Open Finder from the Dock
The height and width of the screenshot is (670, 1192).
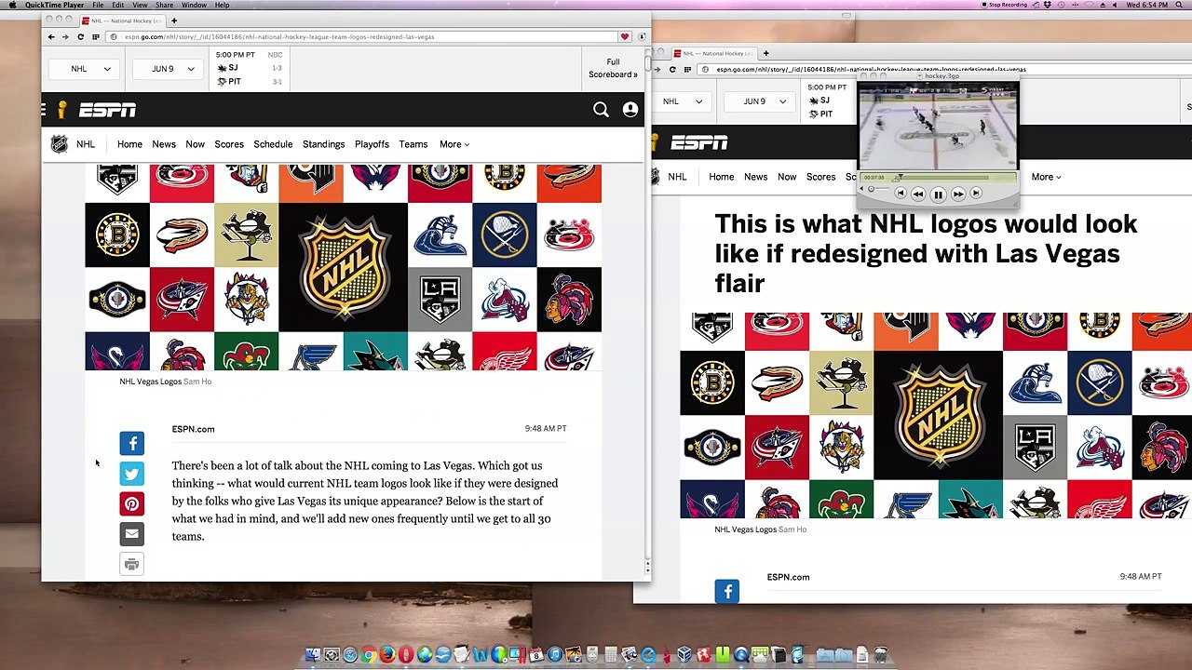point(313,655)
